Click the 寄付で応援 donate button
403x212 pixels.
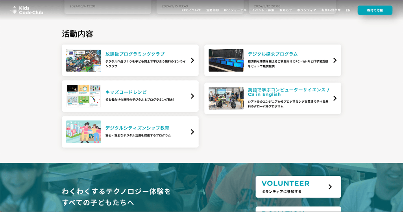(x=375, y=10)
